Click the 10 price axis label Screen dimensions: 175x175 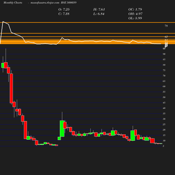(164, 141)
